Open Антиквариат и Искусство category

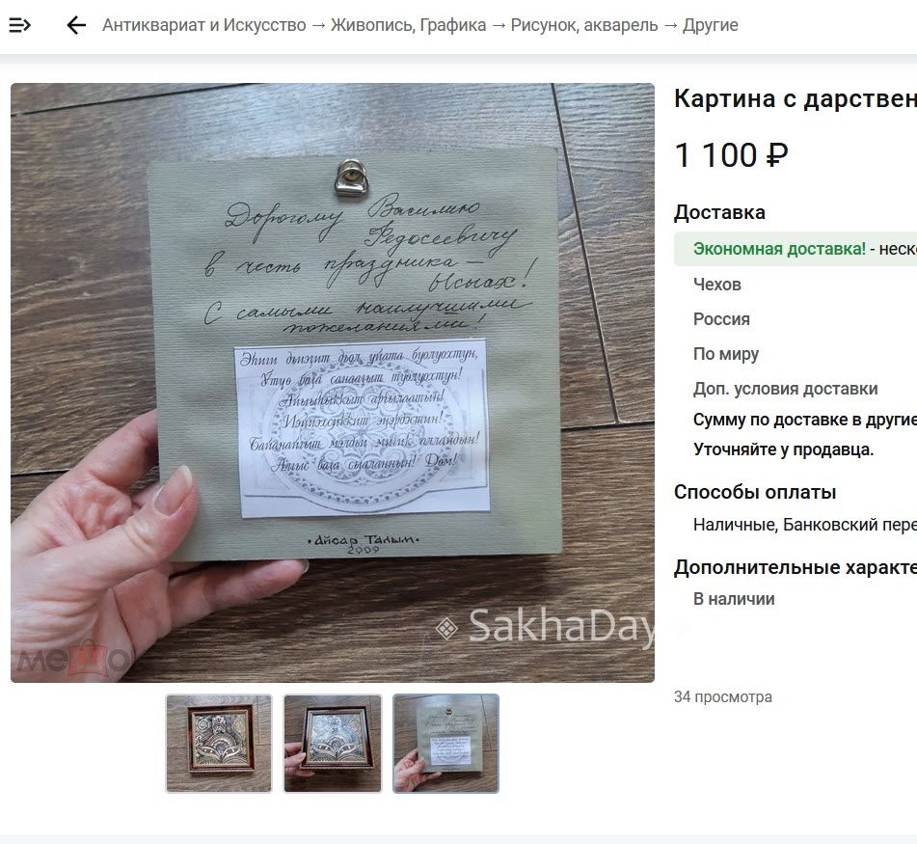(x=204, y=25)
